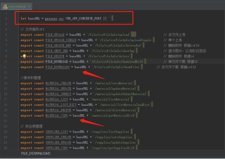The height and width of the screenshot is (159, 225).
Task: Click the '// 单文件下载 根据Id' comment
Action: coord(180,62)
